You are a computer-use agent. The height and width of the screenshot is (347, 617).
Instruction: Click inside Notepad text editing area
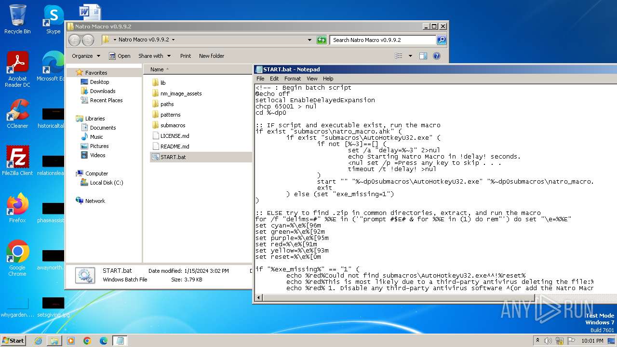[436, 188]
